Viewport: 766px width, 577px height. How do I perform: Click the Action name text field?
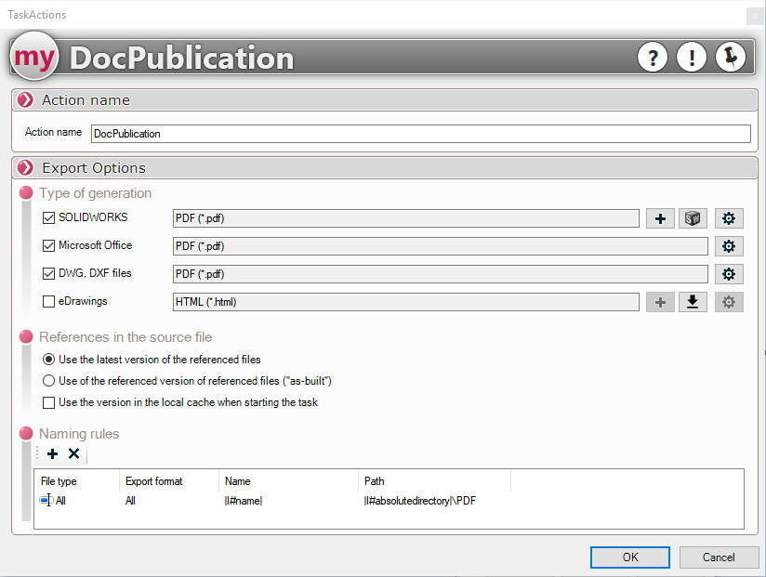pos(420,134)
